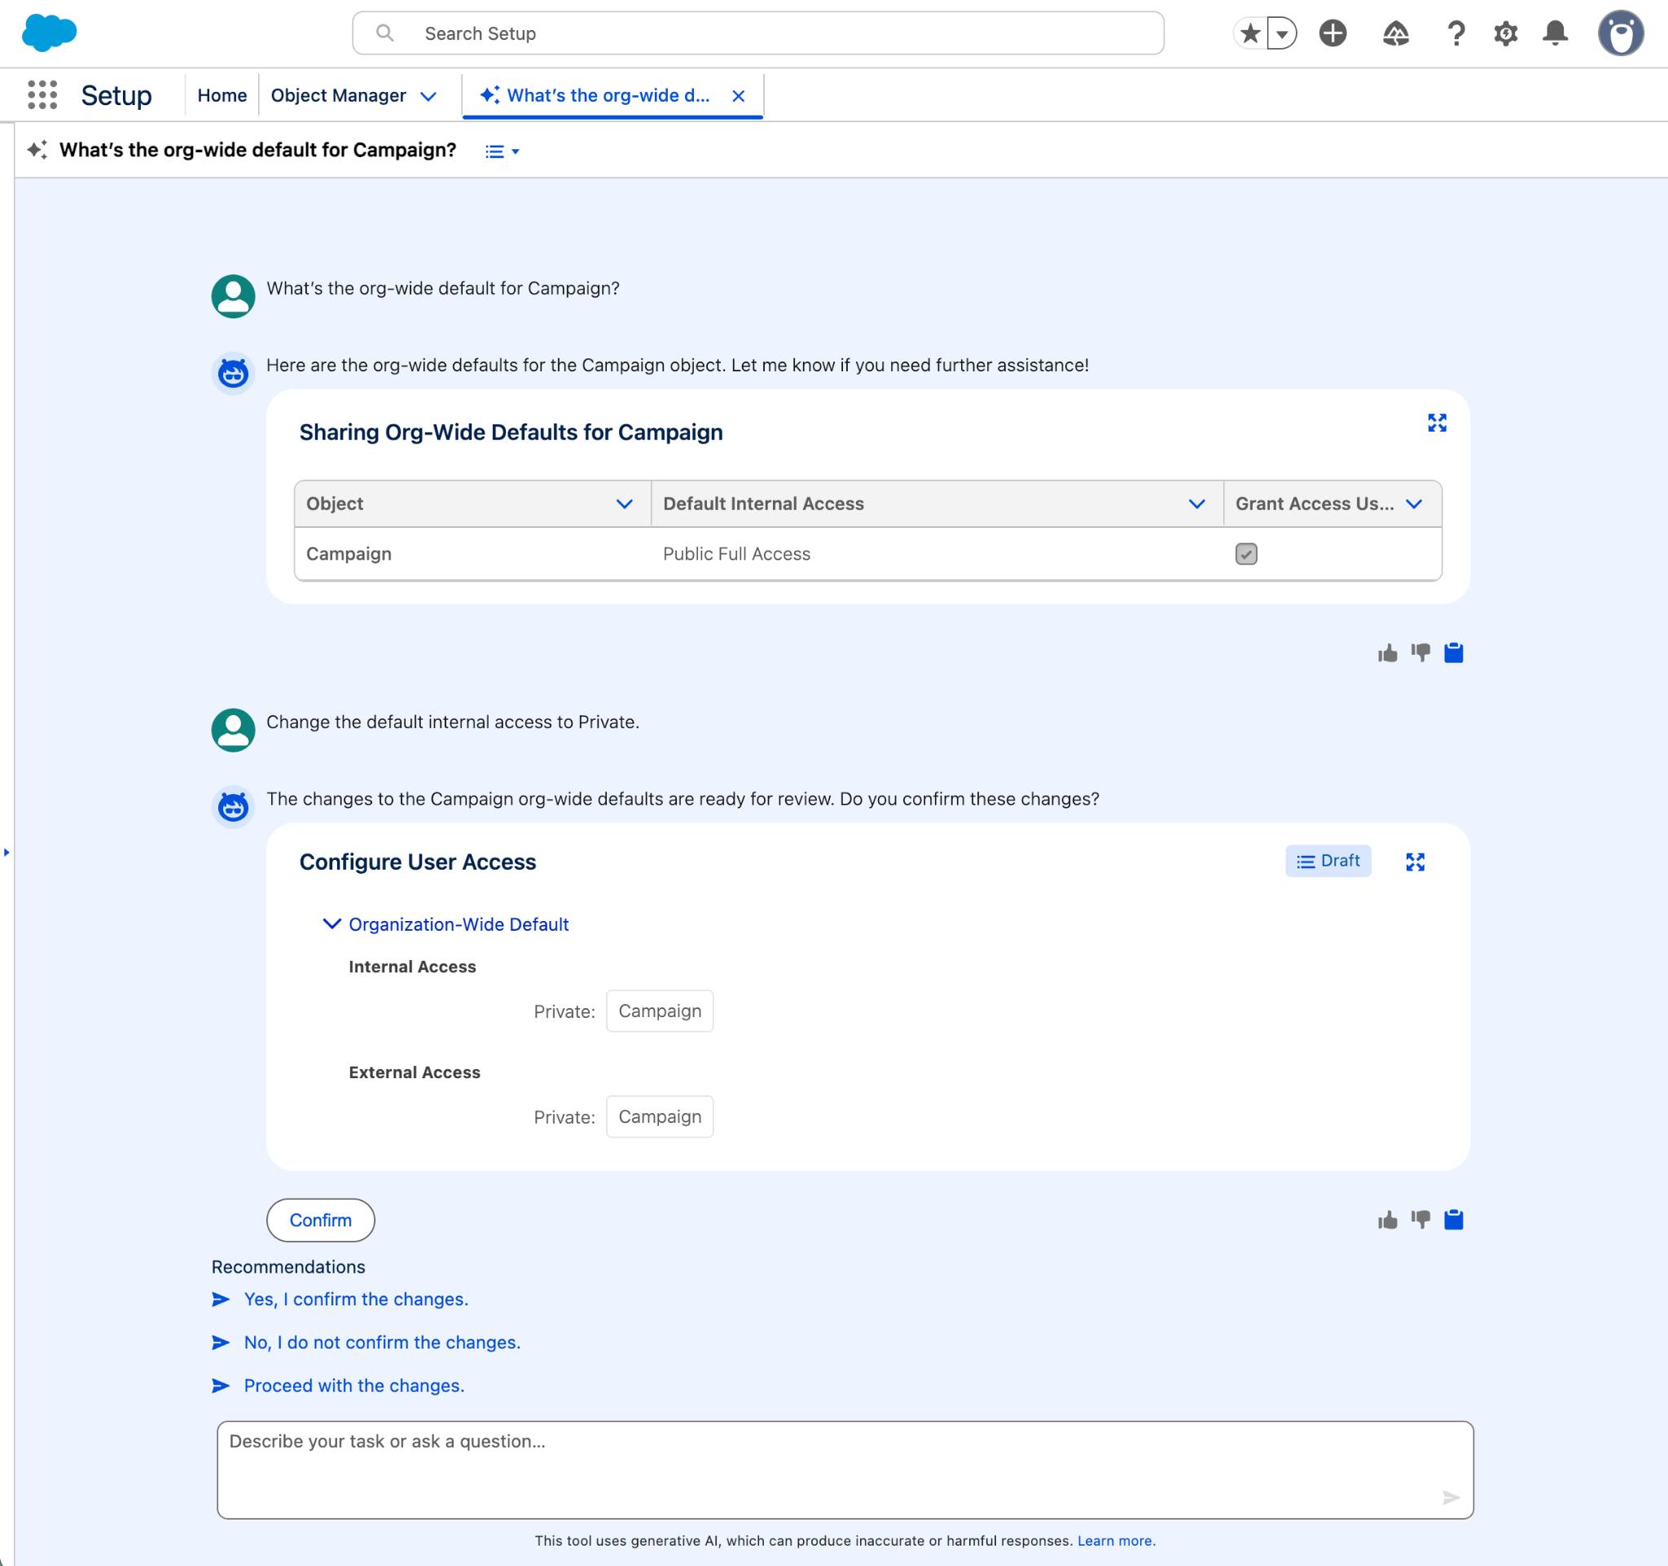1668x1566 pixels.
Task: Click the Draft status badge
Action: pos(1328,861)
